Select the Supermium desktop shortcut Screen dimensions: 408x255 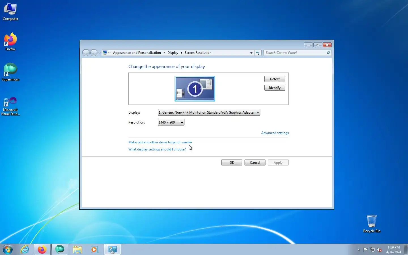click(x=10, y=72)
